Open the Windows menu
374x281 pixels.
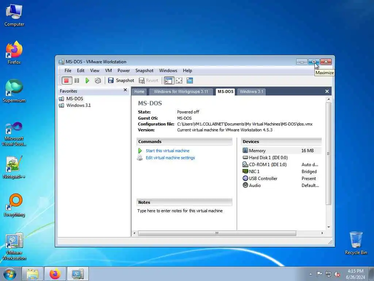[x=168, y=71]
